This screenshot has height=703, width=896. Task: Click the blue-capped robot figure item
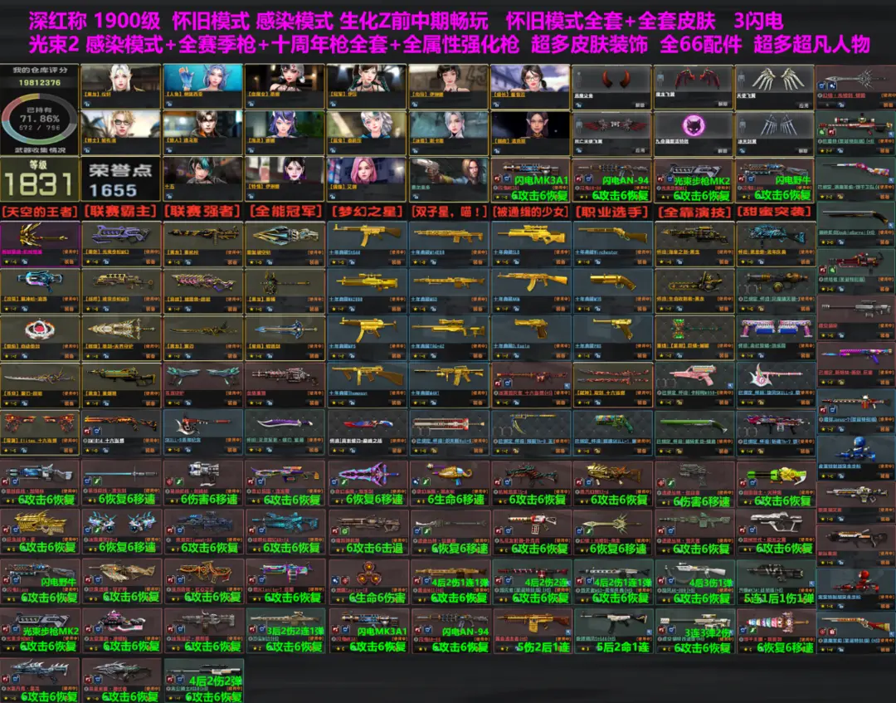[856, 452]
